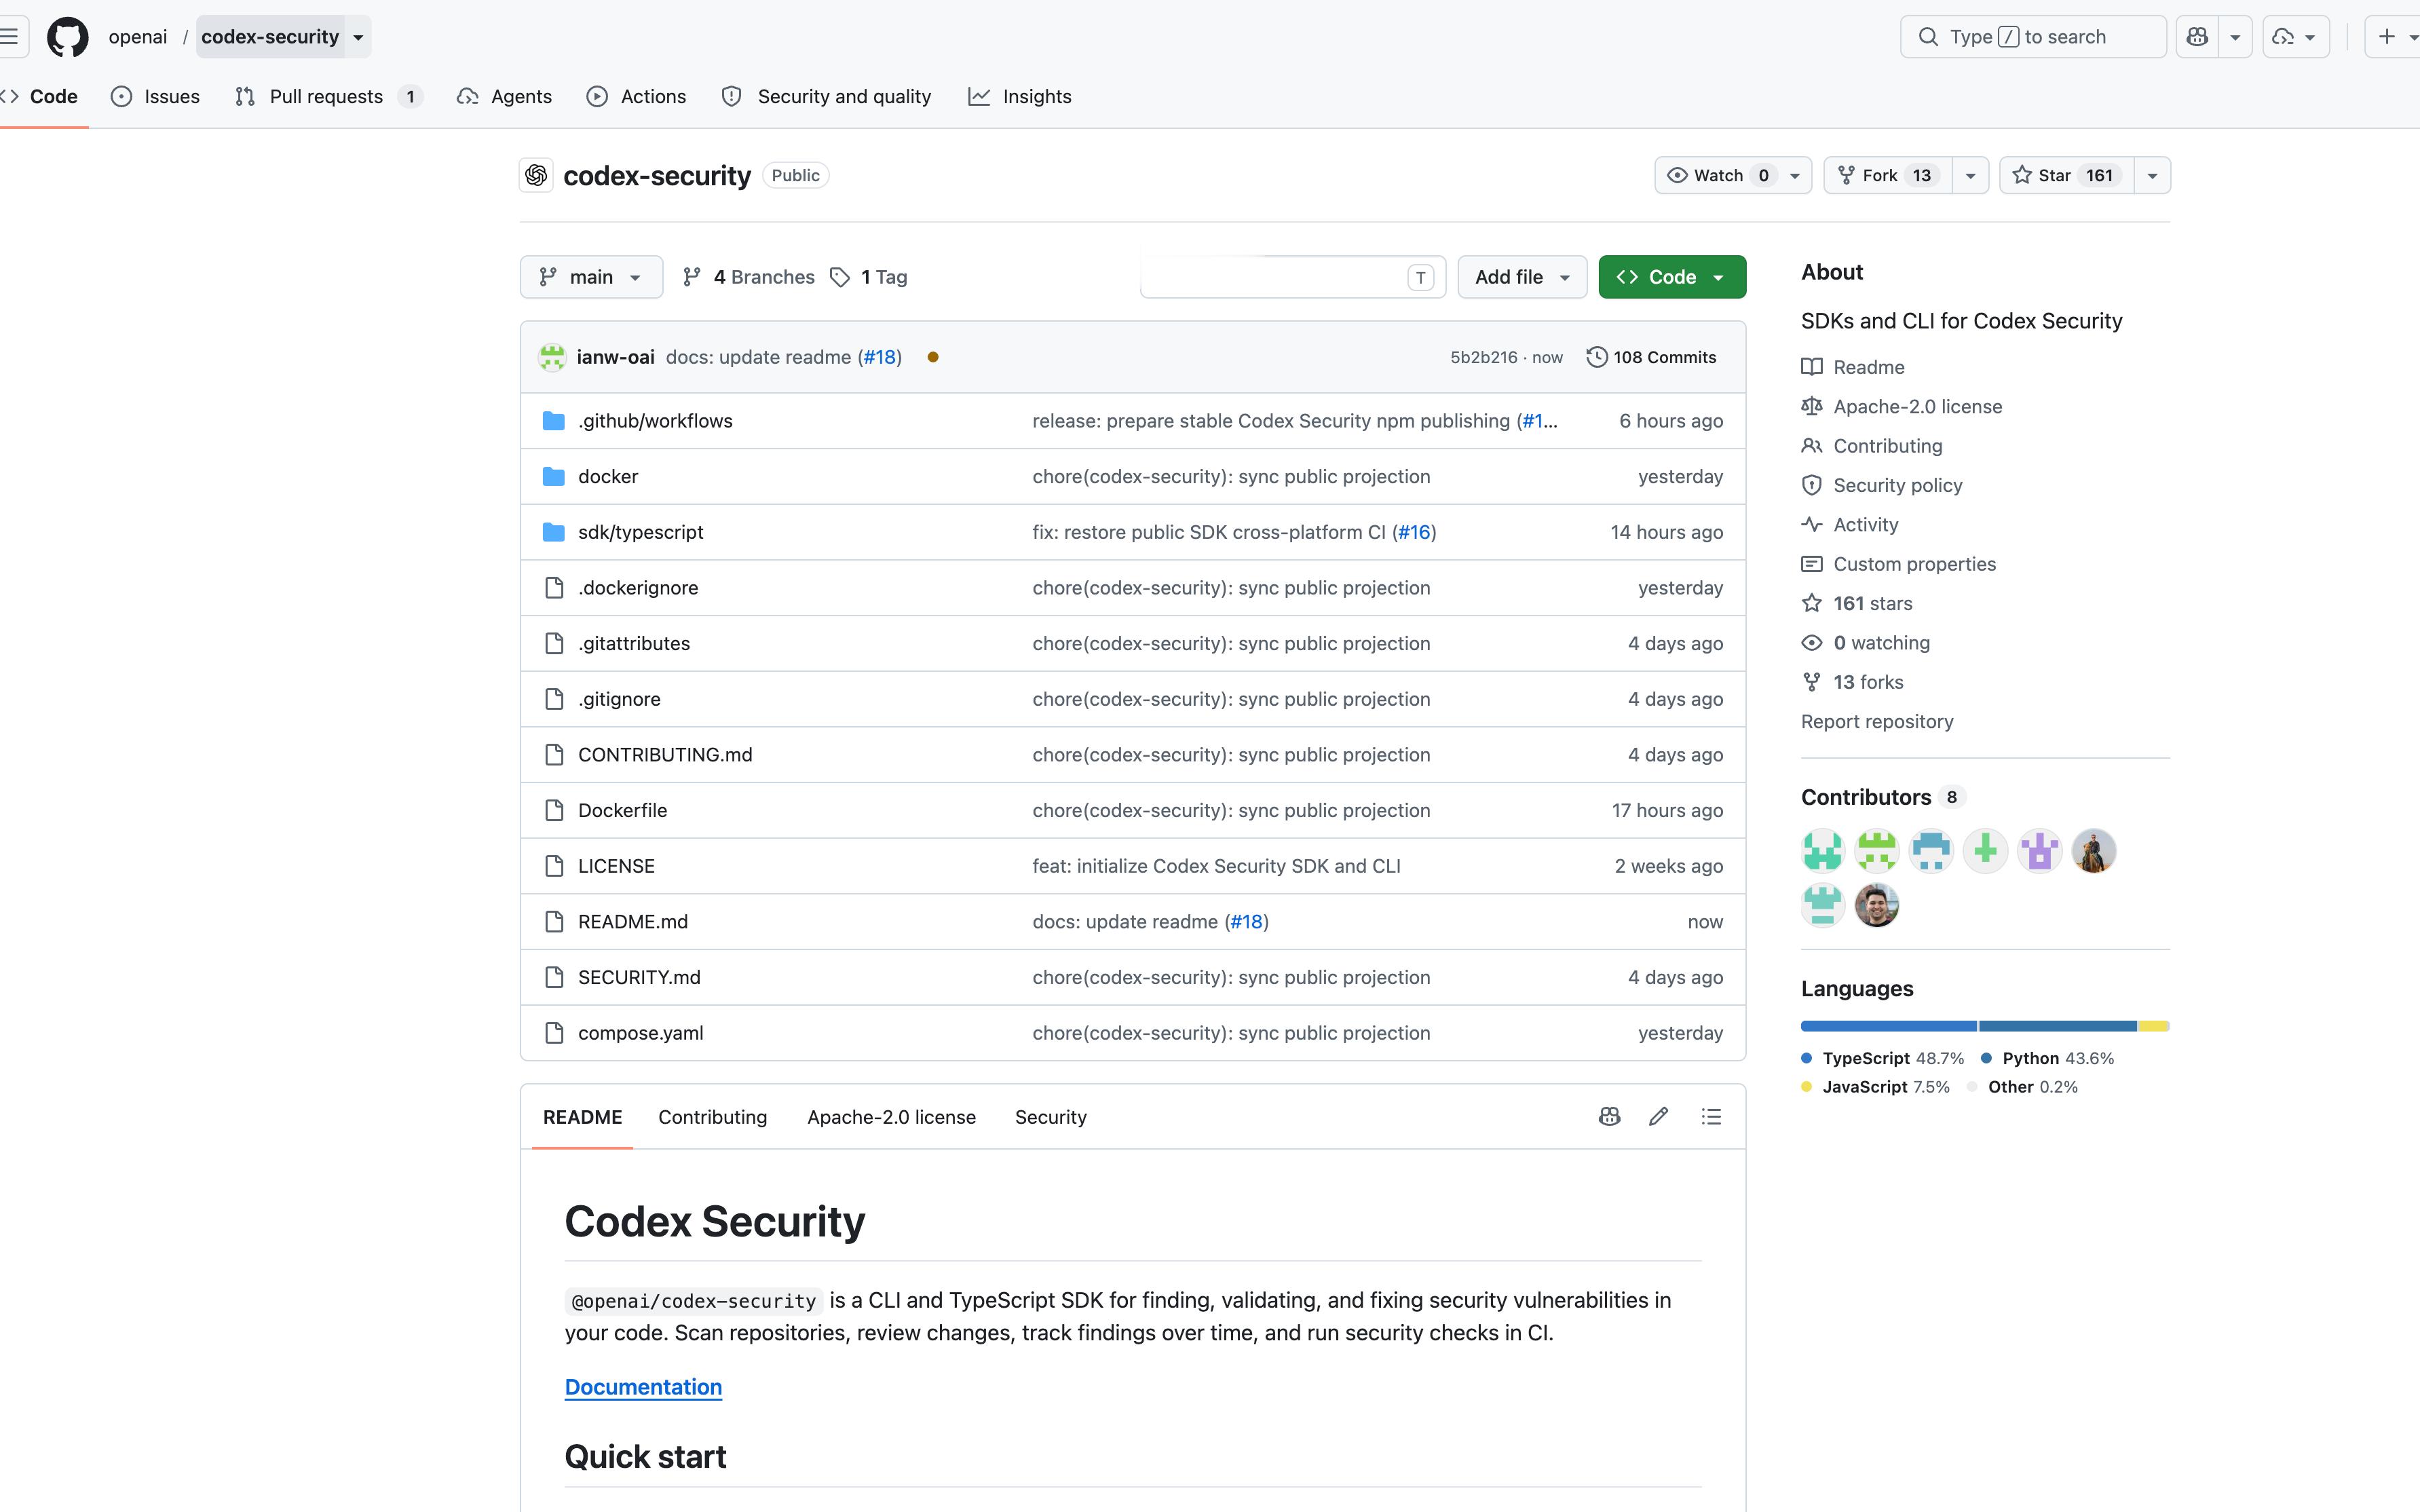2420x1512 pixels.
Task: Open the Apache-2.0 license scale link
Action: pyautogui.click(x=1901, y=407)
